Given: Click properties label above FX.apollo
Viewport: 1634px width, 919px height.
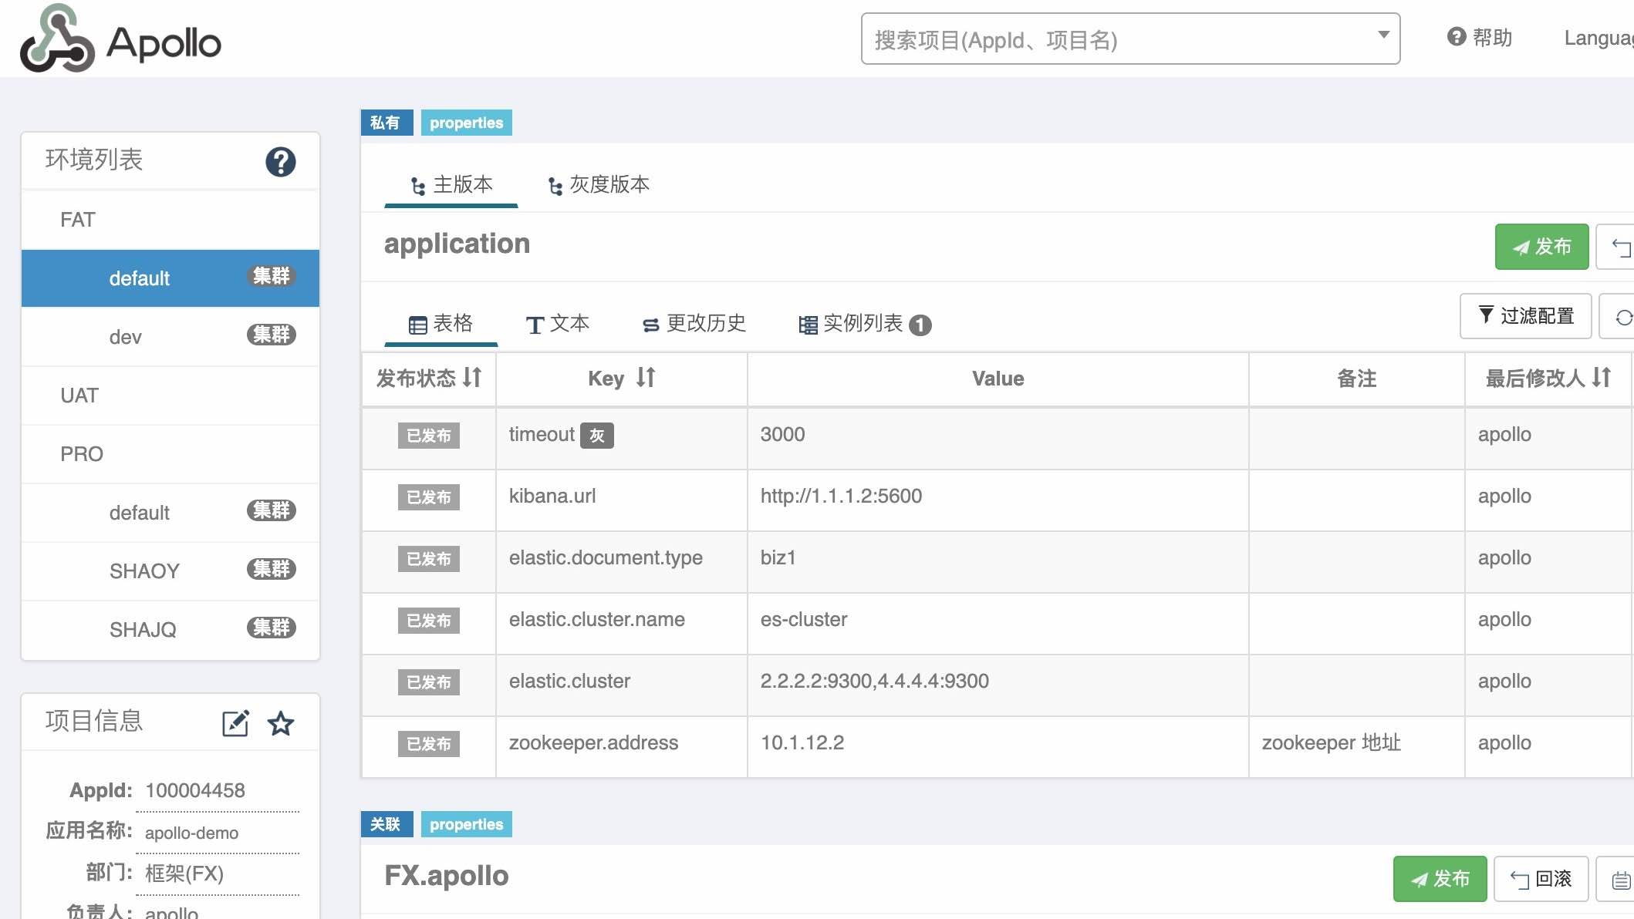Looking at the screenshot, I should tap(466, 824).
